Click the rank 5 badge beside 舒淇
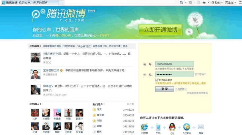The height and width of the screenshot is (135, 242). point(94,132)
